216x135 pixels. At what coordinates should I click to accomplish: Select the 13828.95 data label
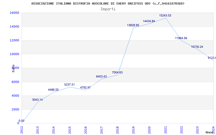click(133, 25)
